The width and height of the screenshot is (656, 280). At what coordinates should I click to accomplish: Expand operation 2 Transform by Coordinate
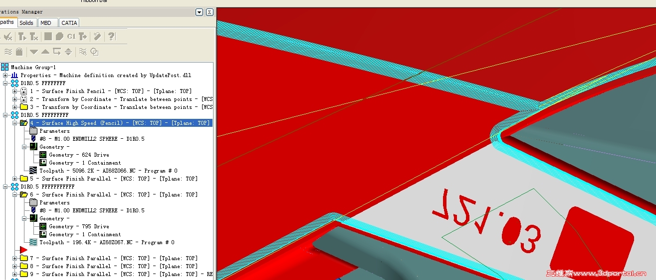tap(15, 99)
